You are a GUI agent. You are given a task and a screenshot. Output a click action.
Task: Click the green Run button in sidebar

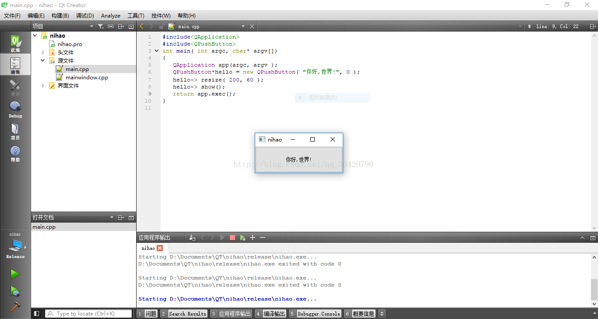pos(15,274)
